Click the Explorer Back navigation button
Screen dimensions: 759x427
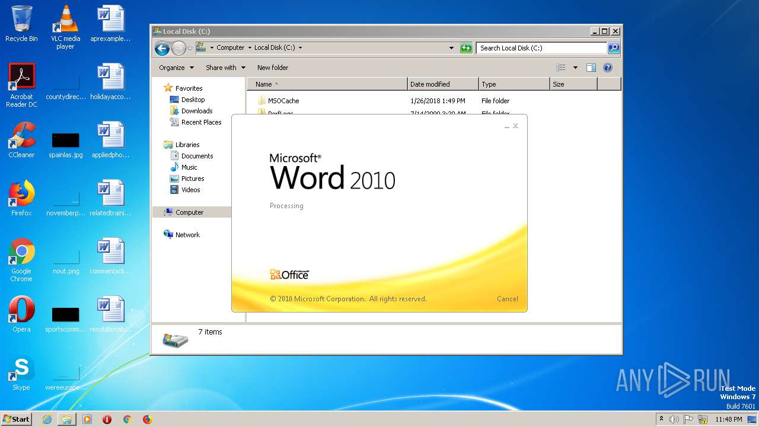(162, 48)
